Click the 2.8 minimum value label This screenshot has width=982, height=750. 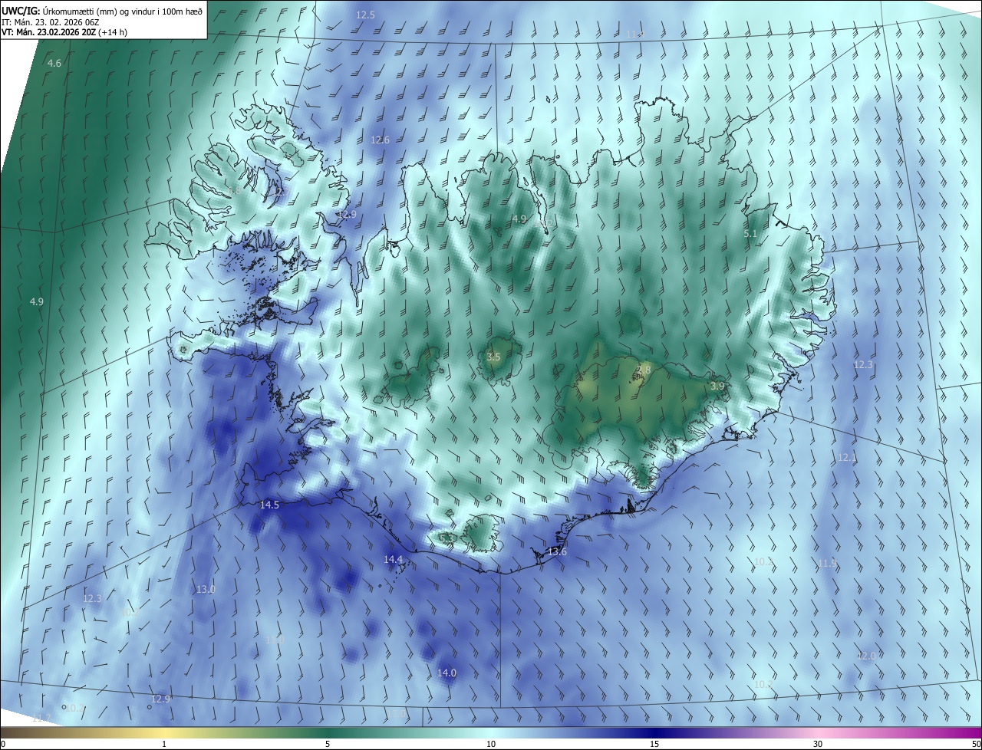point(643,370)
